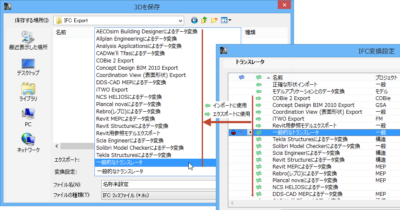Click the file list scroll-left arrow

[57, 146]
